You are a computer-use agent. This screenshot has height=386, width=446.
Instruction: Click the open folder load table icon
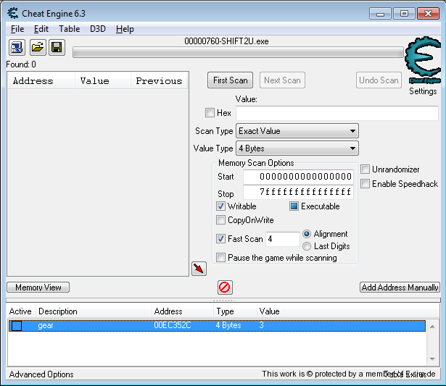point(36,48)
